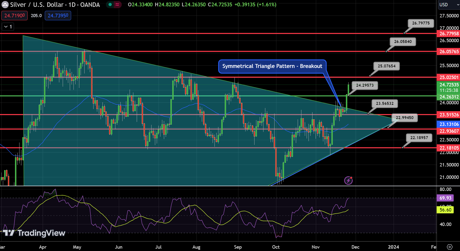Screen dimensions: 460x251
Task: Click the red 22.18105 axis price tag
Action: click(448, 148)
